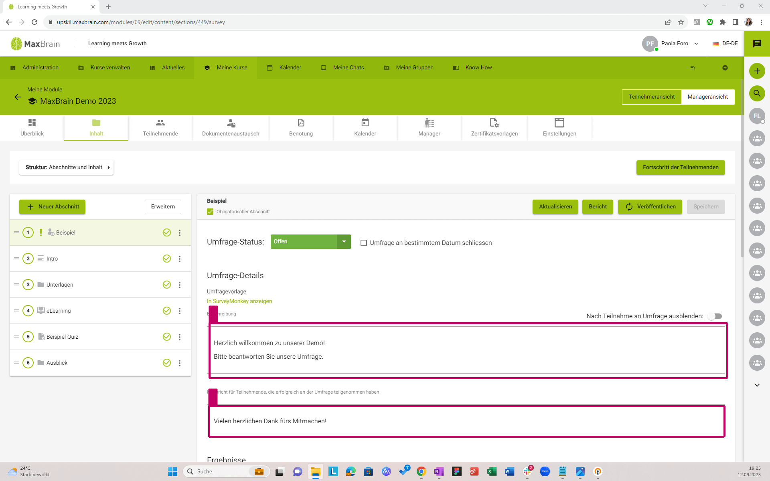Open Meine Chats in navigation
Viewport: 770px width, 481px height.
[x=343, y=68]
